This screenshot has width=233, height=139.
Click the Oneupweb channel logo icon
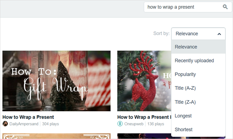click(120, 124)
